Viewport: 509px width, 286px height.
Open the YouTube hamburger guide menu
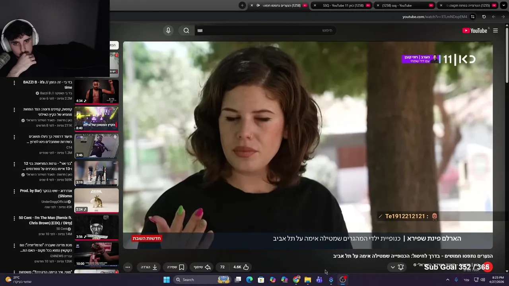pyautogui.click(x=495, y=31)
